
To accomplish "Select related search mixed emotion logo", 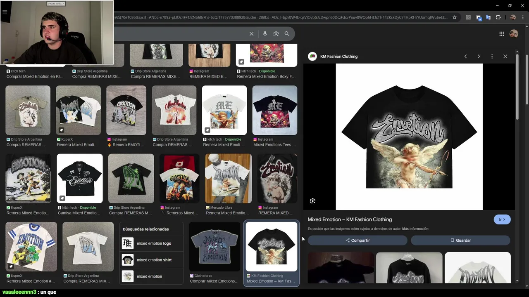I will pos(151,243).
